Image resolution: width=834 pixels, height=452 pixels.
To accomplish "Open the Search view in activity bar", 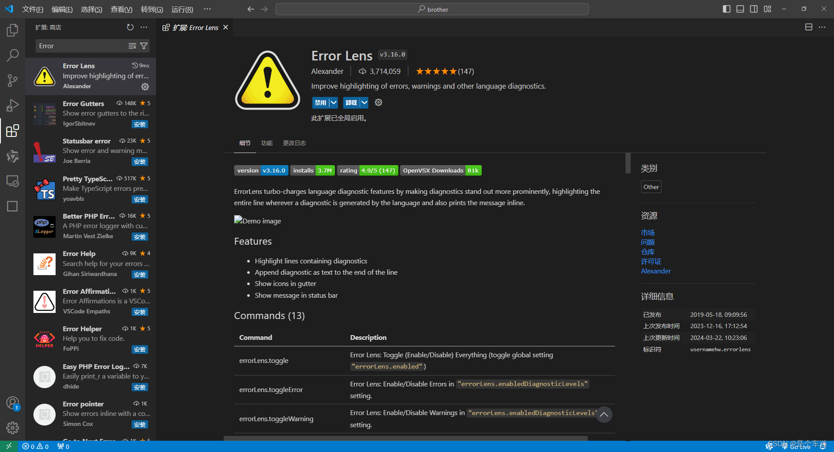I will click(13, 55).
